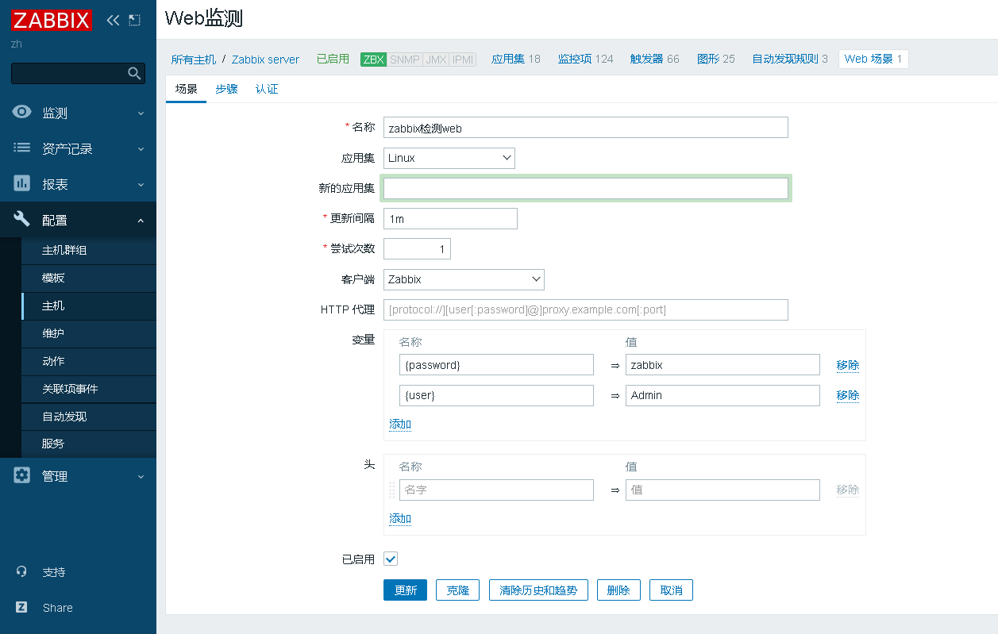Image resolution: width=998 pixels, height=634 pixels.
Task: Switch to the 认证 tab
Action: click(x=267, y=89)
